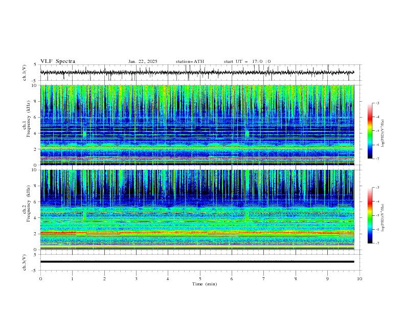The image size is (405, 313).
Task: Click the time axis tick labeled 1
Action: coord(72,279)
